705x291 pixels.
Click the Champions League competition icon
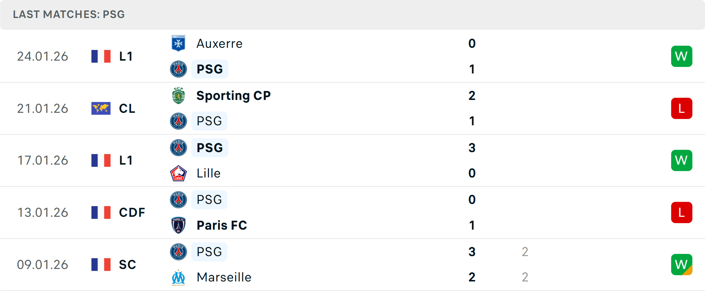101,108
